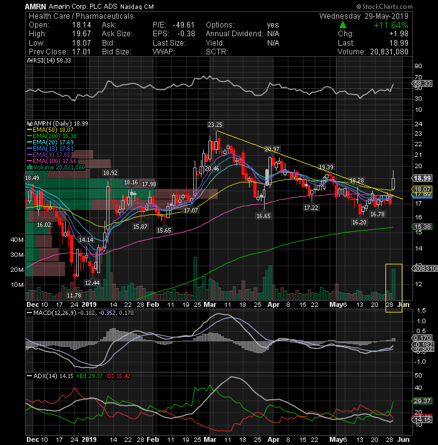Screen dimensions: 438x445
Task: Click the 16.78 price label
Action: click(377, 214)
